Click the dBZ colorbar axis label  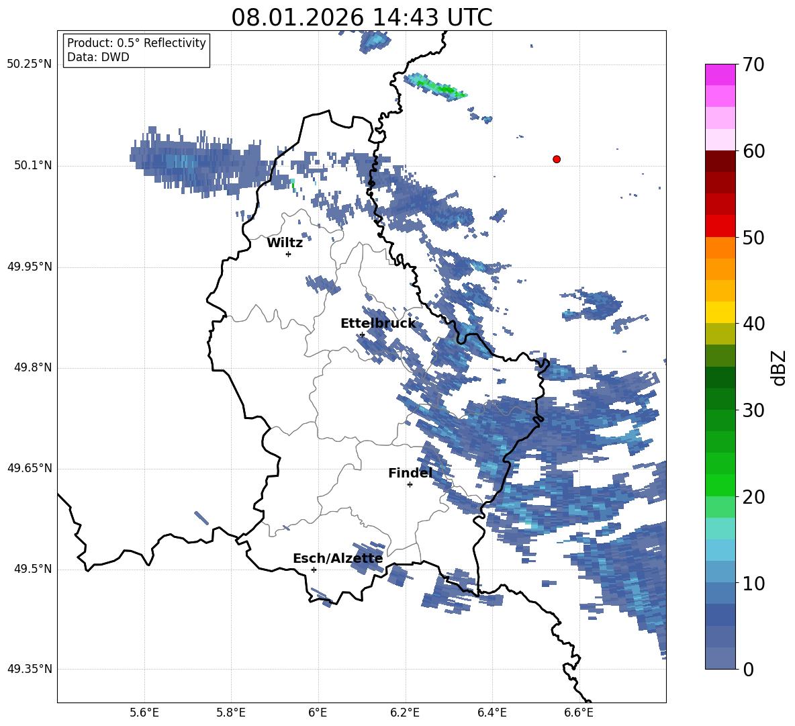[780, 367]
